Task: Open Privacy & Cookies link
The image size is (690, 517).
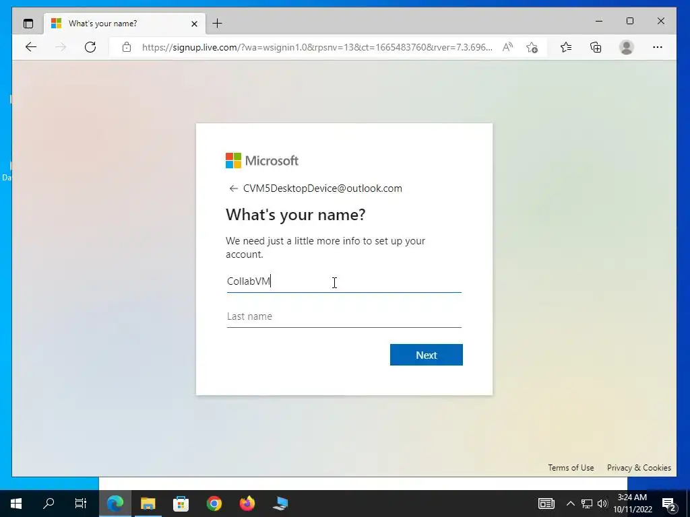Action: [639, 468]
